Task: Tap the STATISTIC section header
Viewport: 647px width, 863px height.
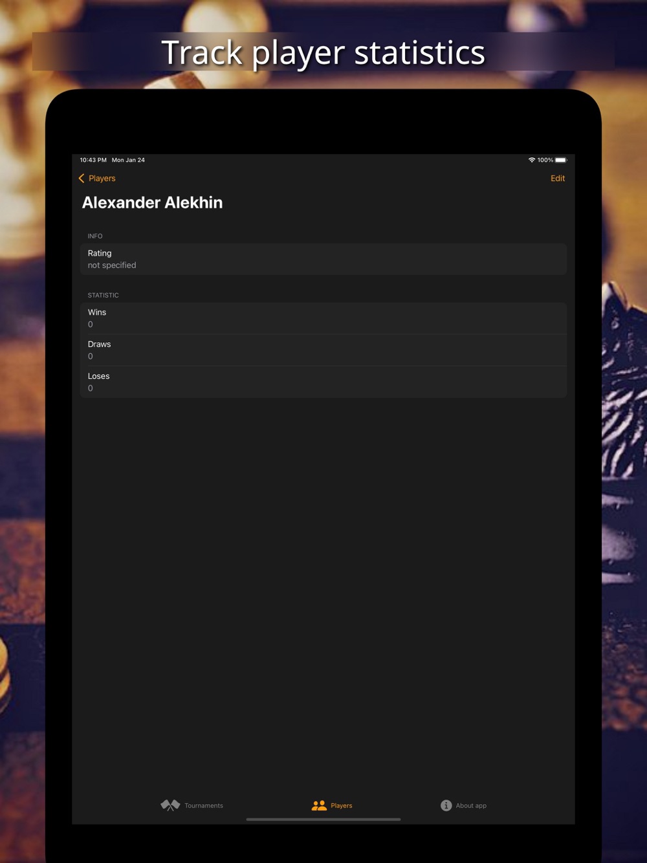Action: click(x=104, y=295)
